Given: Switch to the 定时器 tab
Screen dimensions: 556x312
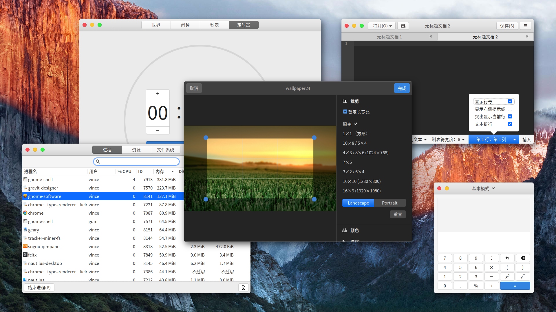Looking at the screenshot, I should point(244,25).
